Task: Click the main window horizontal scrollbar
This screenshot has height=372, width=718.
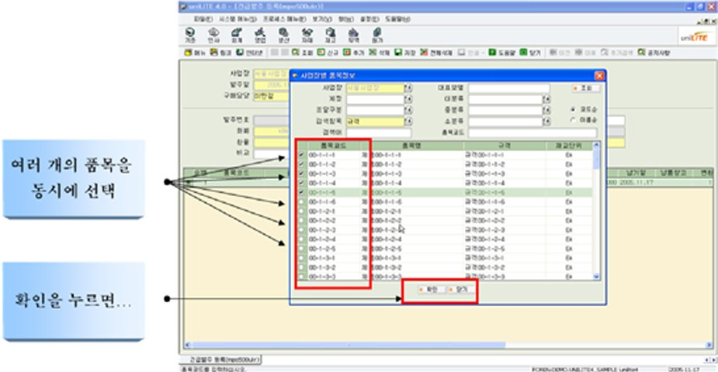Action: coord(348,345)
